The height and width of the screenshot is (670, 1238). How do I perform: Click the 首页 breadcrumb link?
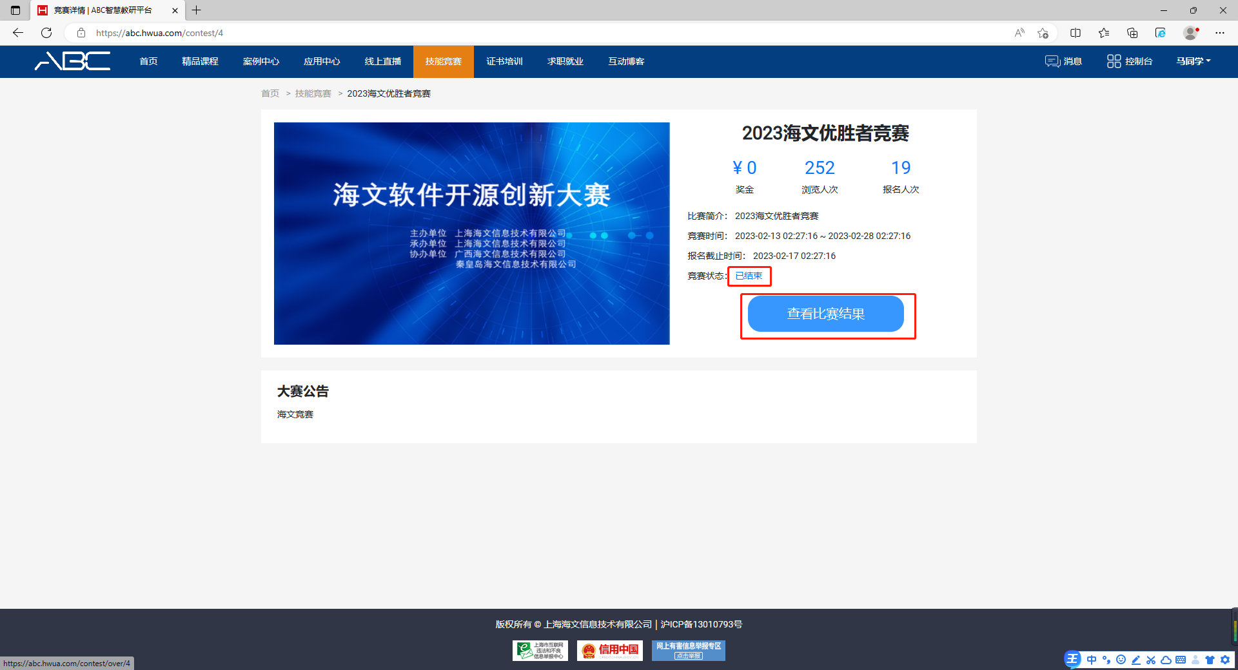point(270,93)
